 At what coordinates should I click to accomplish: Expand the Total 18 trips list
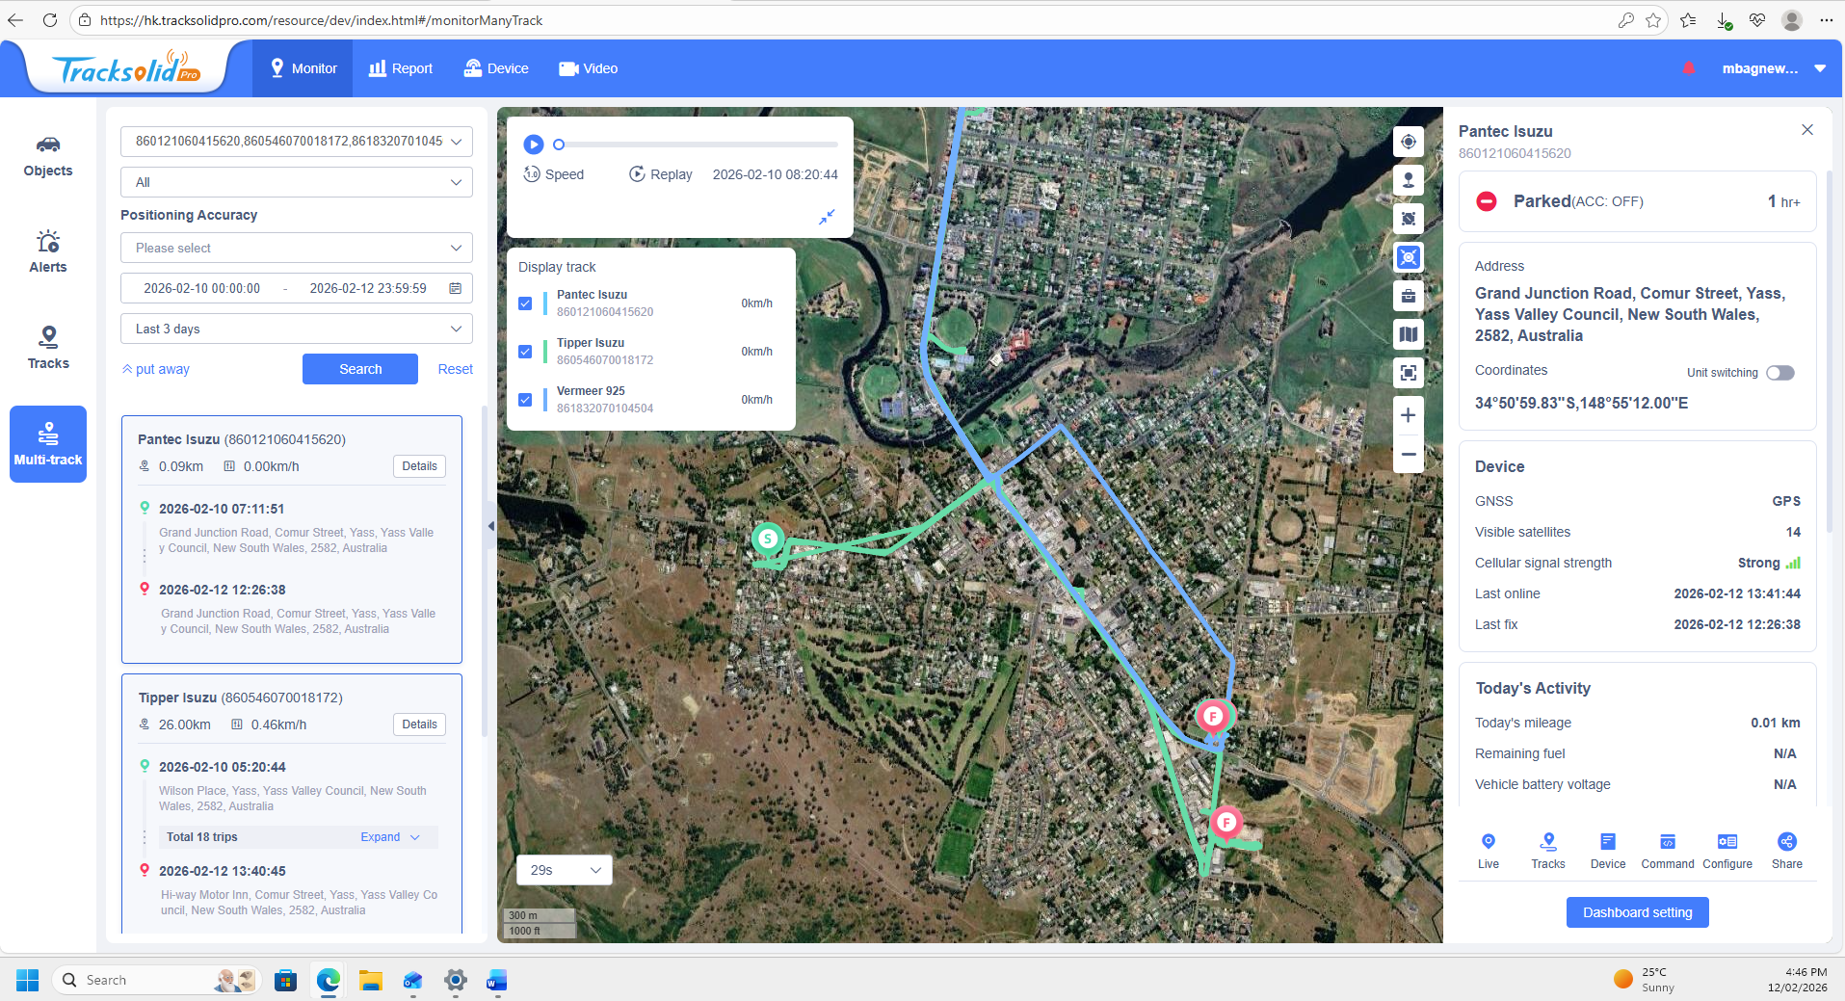(390, 837)
